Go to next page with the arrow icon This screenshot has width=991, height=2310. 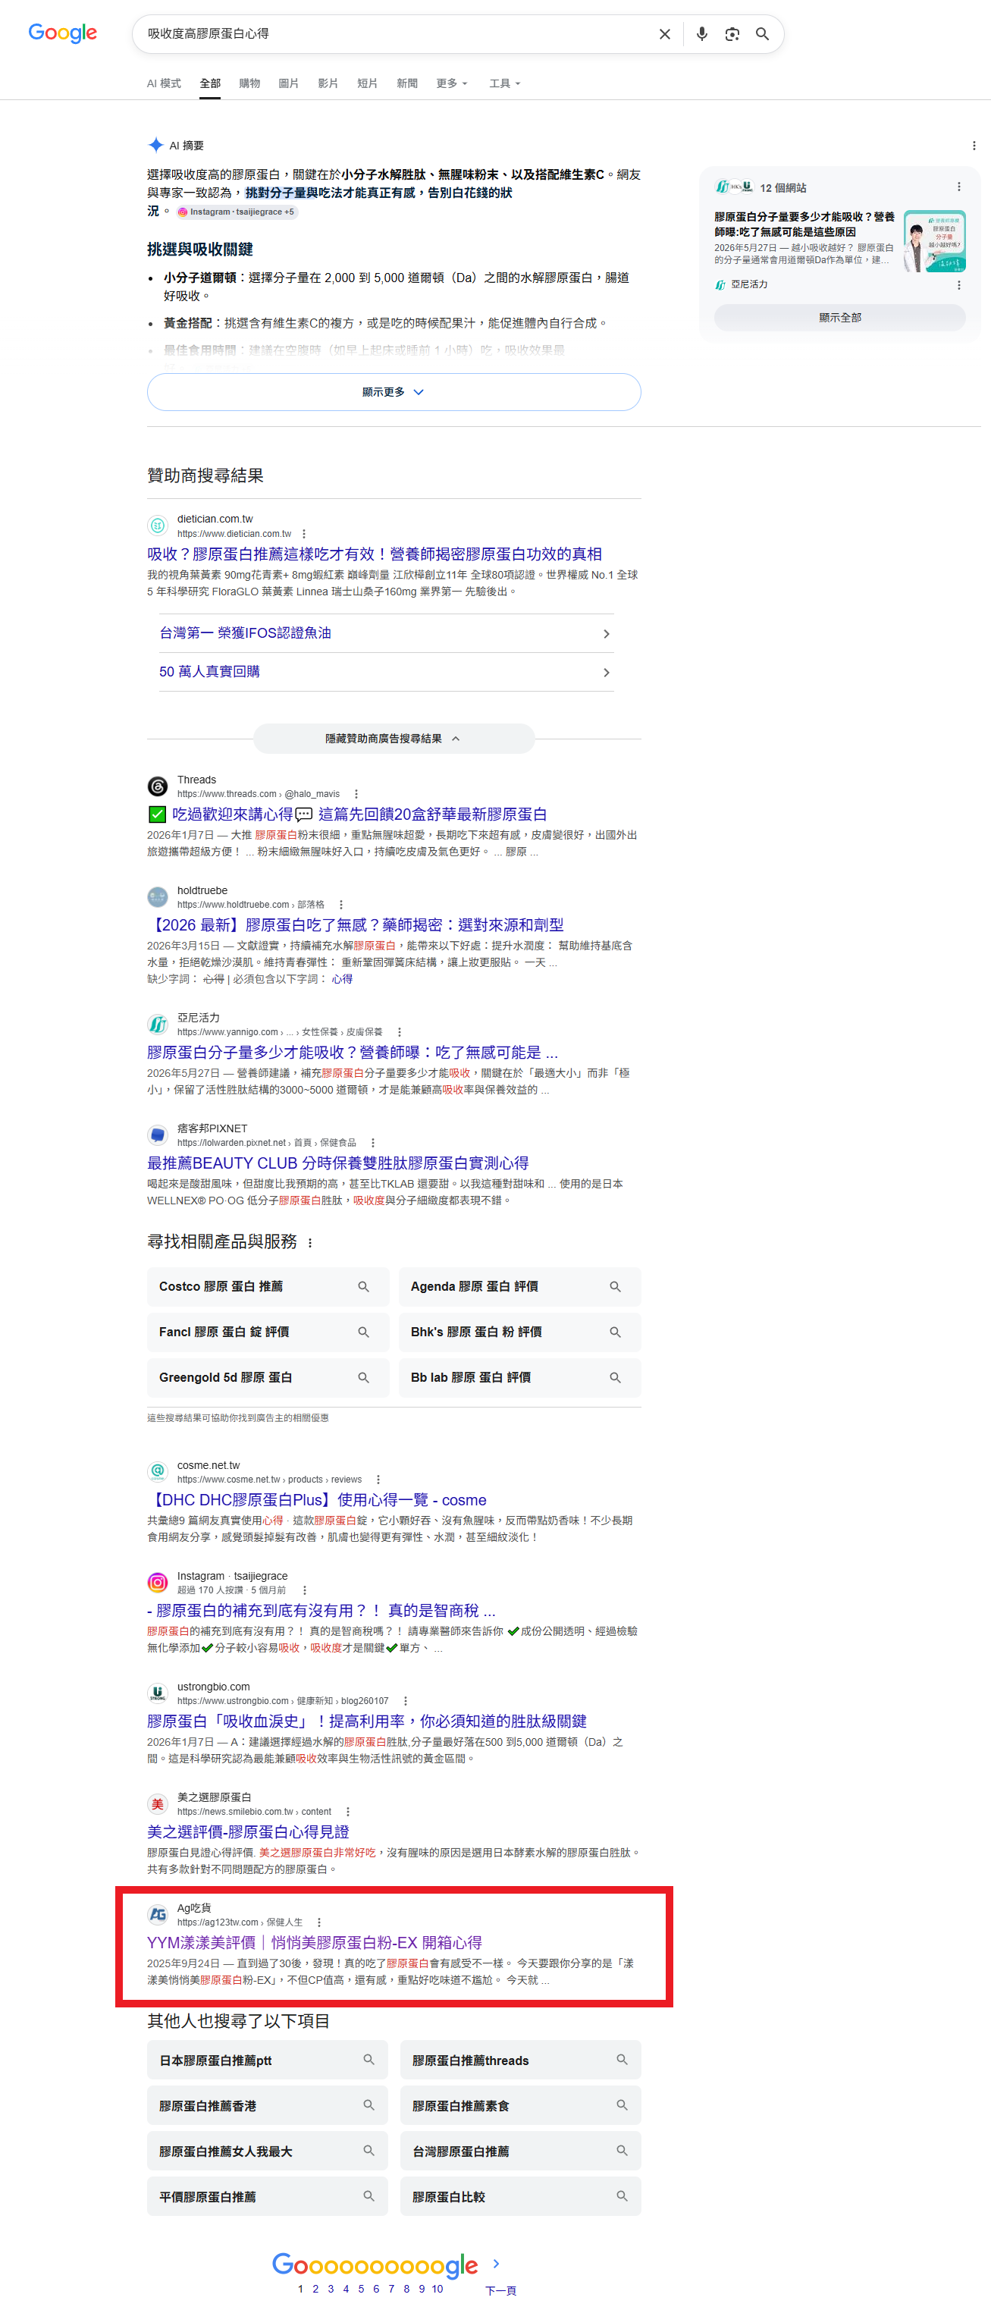[496, 2264]
